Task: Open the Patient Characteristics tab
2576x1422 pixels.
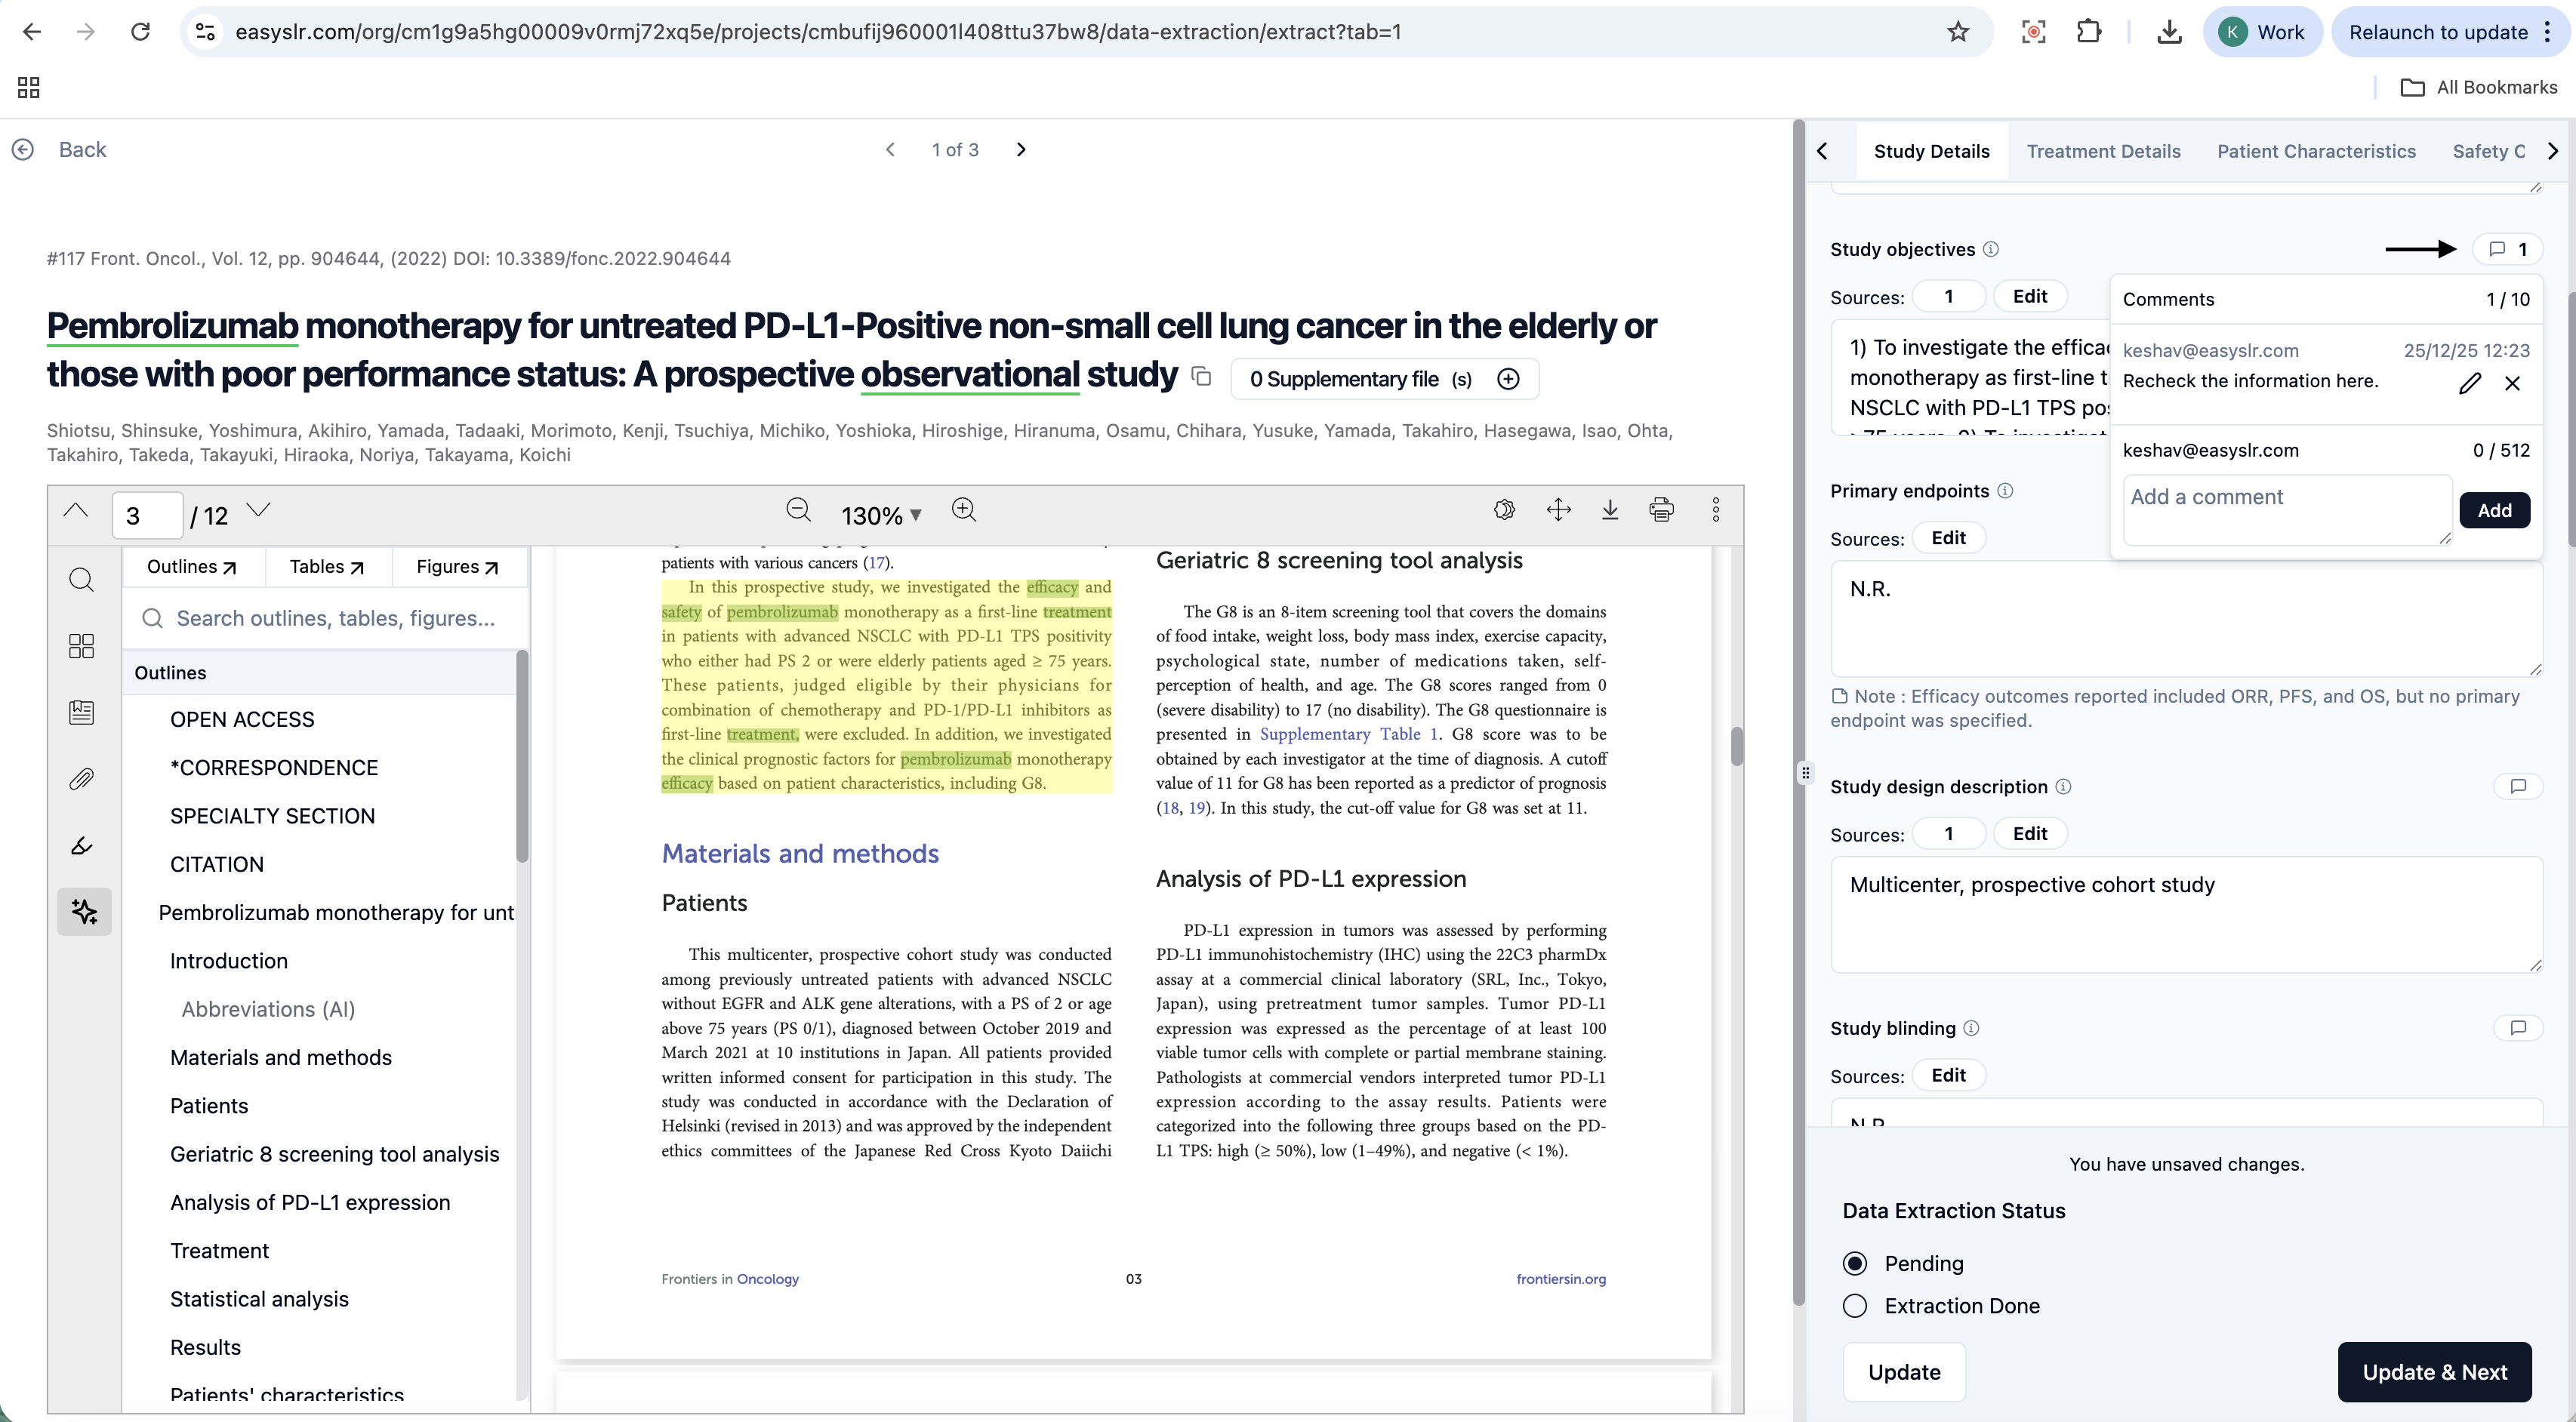Action: [2316, 151]
